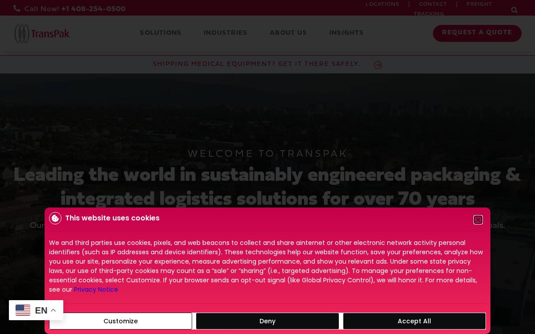
Task: Open the Insights menu
Action: point(346,33)
